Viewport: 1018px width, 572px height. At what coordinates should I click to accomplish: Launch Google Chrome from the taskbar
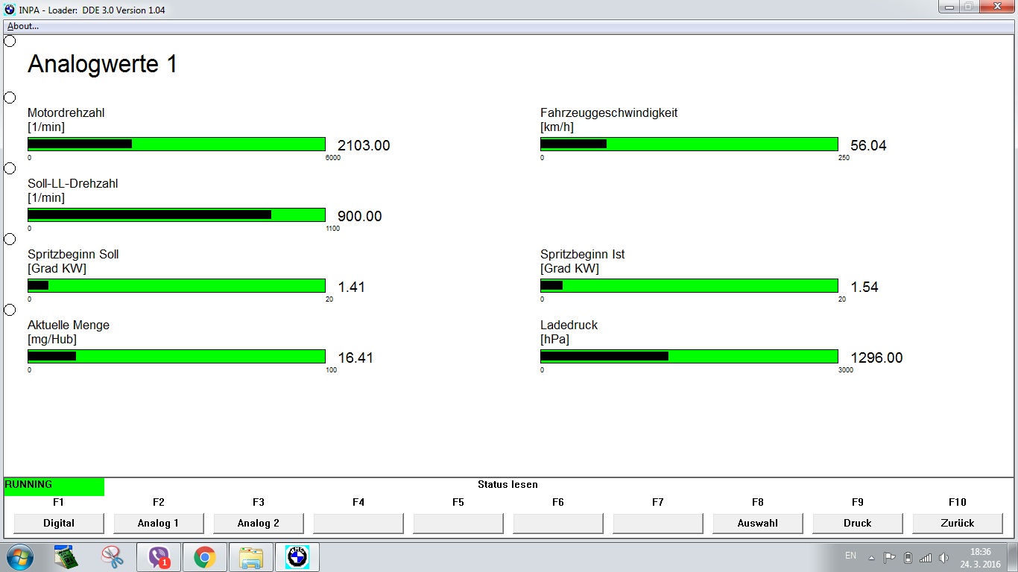click(205, 557)
